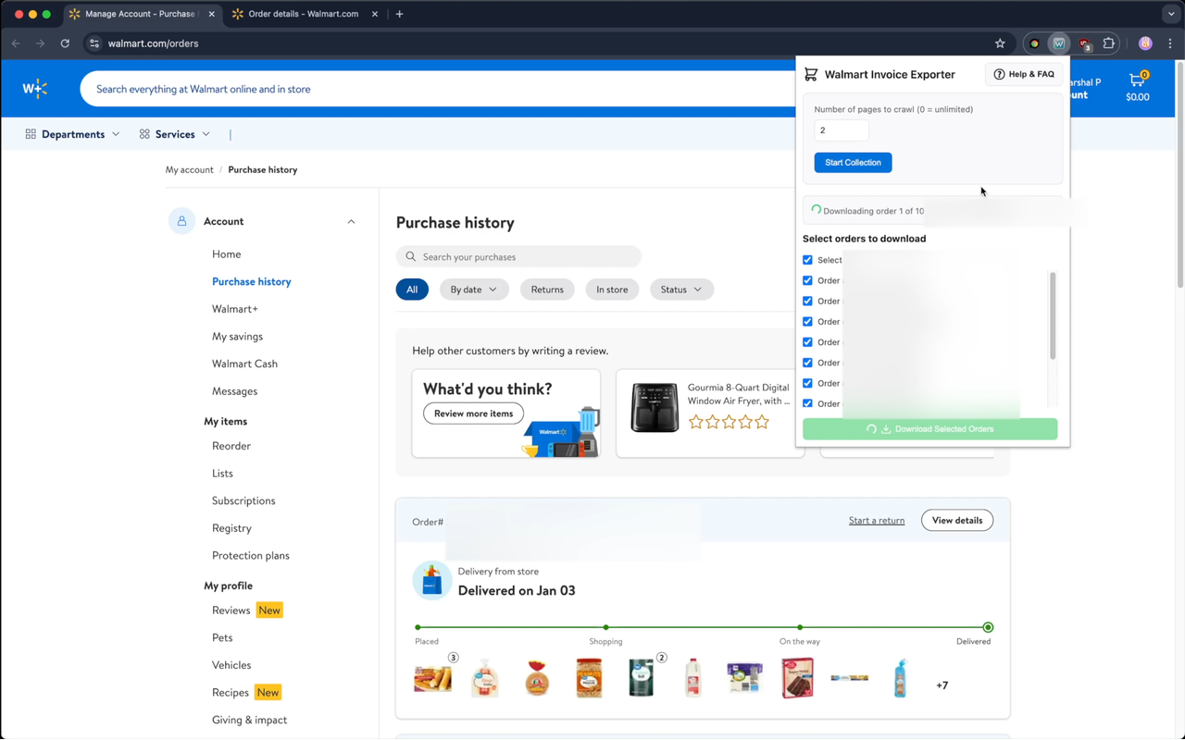Click the Start Collection button
The image size is (1185, 740).
coord(853,162)
